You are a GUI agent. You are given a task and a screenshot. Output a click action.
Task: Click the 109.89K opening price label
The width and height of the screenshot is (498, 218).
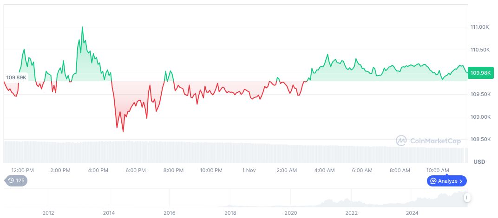click(16, 77)
